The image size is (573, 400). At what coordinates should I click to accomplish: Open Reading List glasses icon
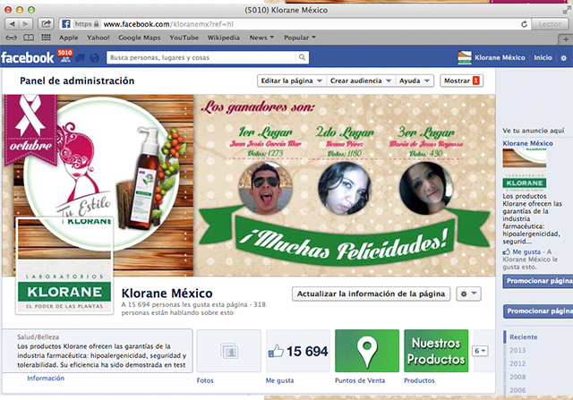click(x=12, y=38)
